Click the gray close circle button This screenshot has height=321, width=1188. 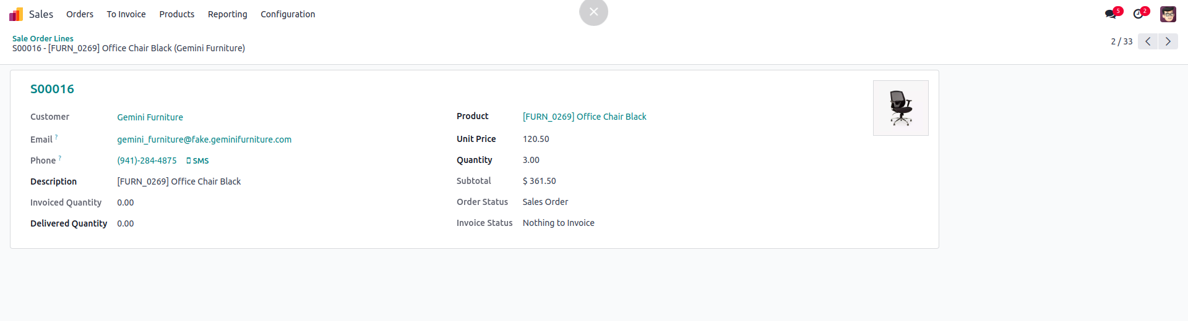pyautogui.click(x=593, y=12)
